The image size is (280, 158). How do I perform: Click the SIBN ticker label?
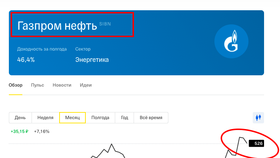pos(105,24)
